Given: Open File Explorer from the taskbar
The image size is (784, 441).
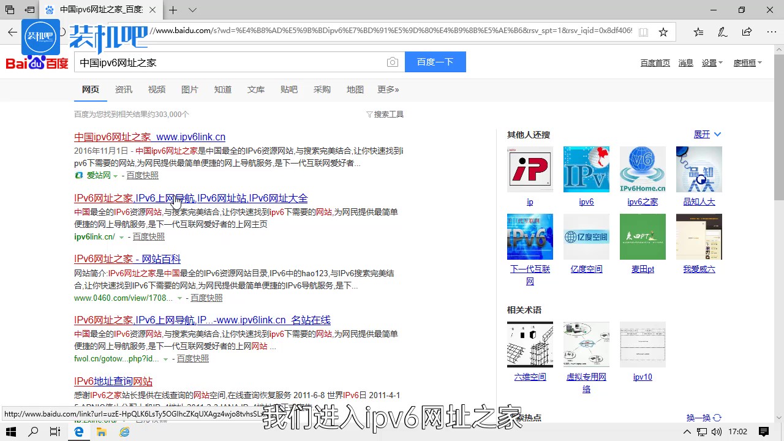Looking at the screenshot, I should (x=102, y=431).
